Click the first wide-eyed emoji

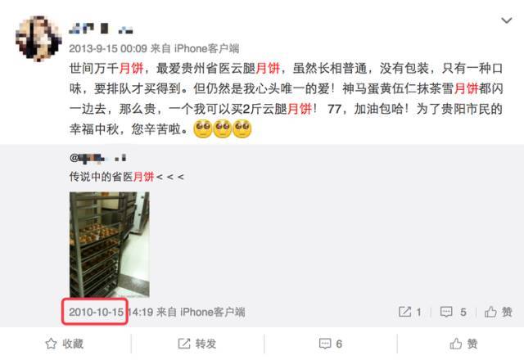point(203,128)
